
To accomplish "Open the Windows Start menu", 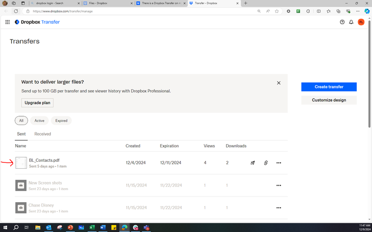I will coord(5,227).
